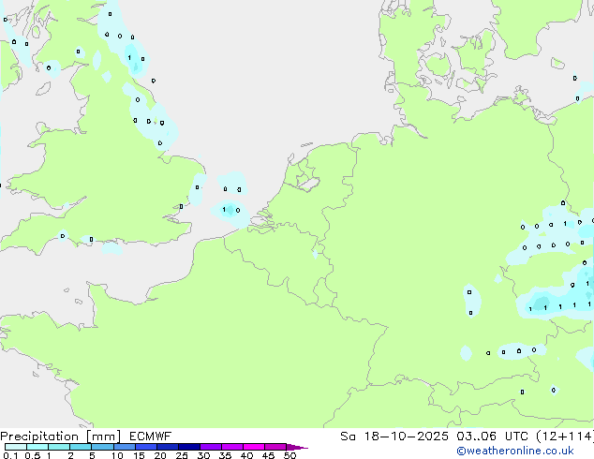
Task: Click the small oval rain patch in western Germany
Action: (470, 301)
